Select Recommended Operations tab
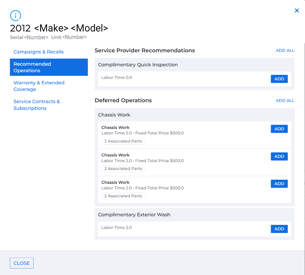 click(49, 67)
